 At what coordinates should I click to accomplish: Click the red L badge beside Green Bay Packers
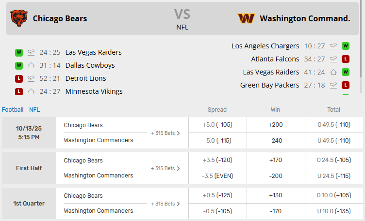pos(346,85)
